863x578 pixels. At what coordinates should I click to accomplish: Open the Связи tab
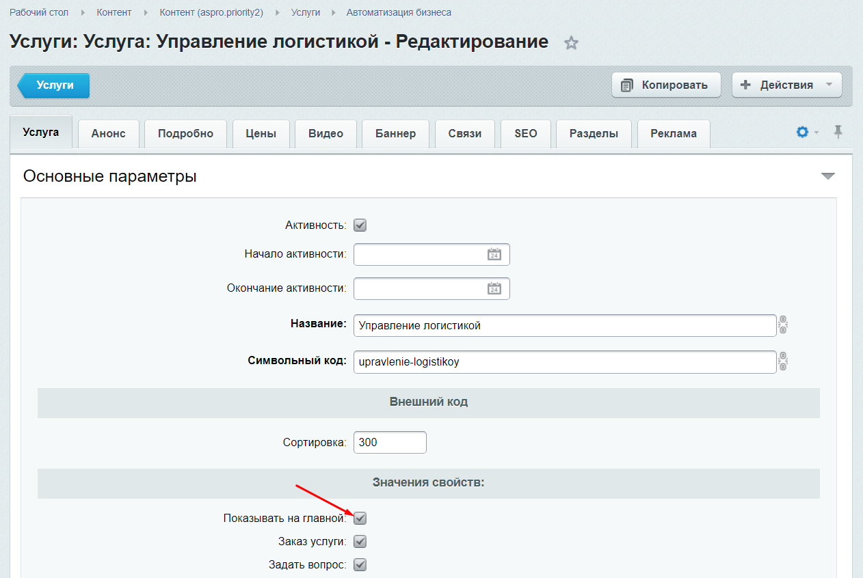(x=466, y=134)
